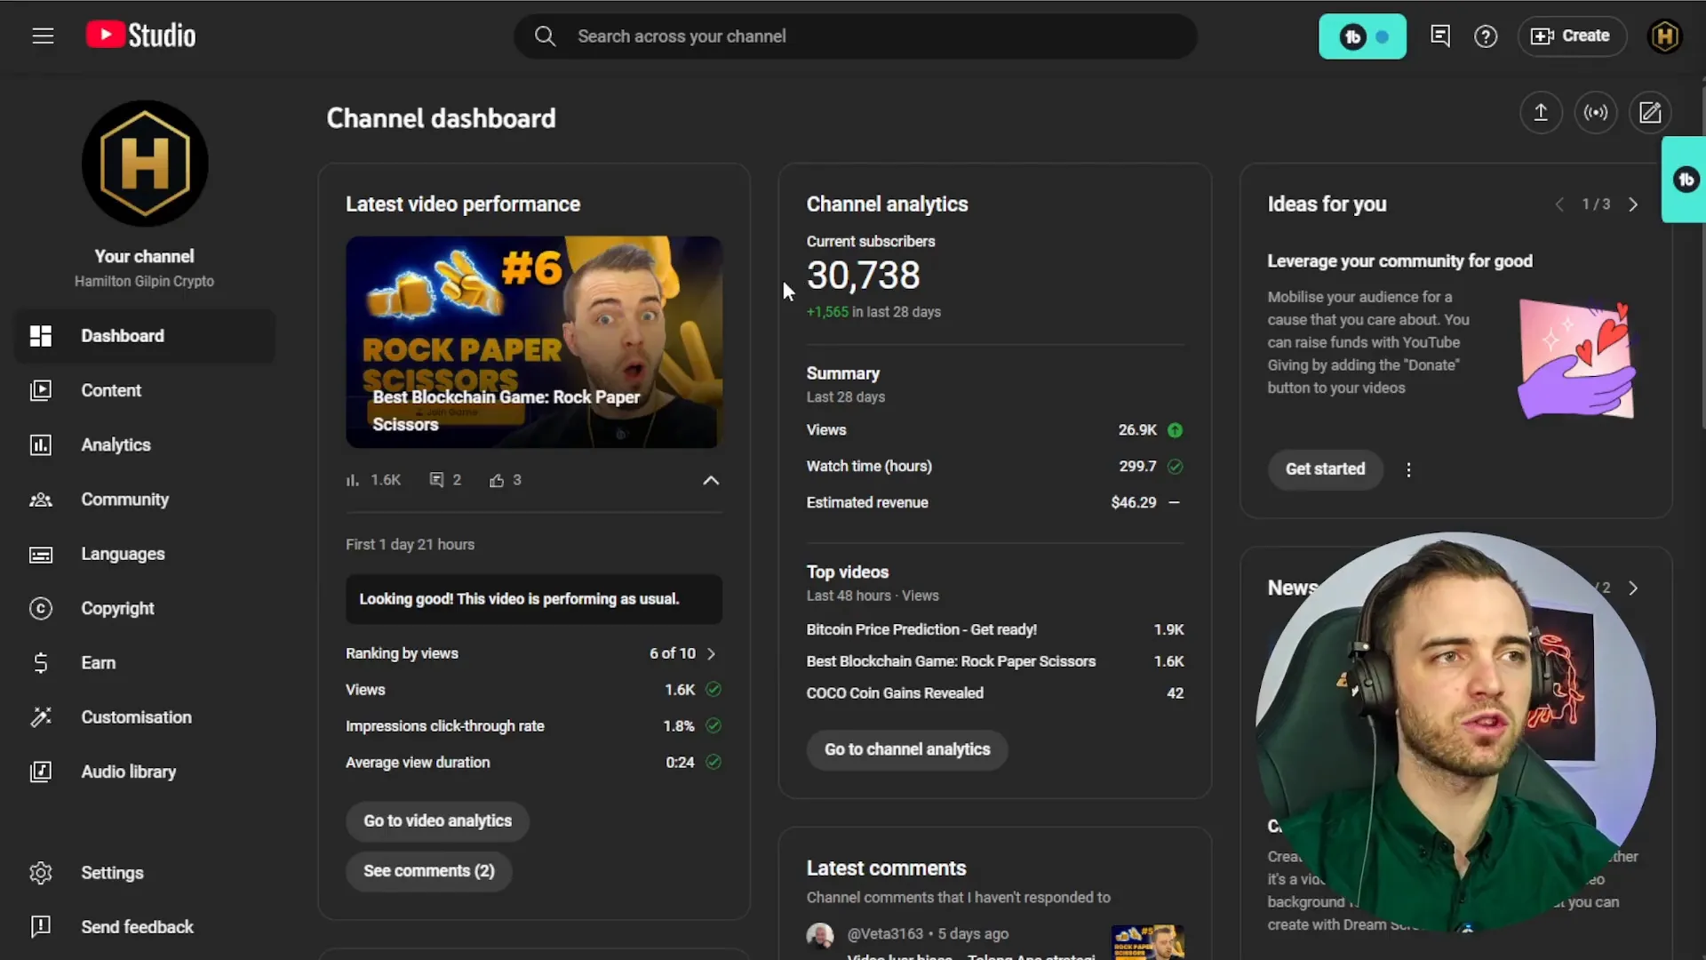Open the comments feedback icon in header
Viewport: 1706px width, 960px height.
[x=1440, y=36]
